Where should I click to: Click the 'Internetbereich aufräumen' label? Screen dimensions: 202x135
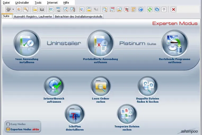pos(54,100)
